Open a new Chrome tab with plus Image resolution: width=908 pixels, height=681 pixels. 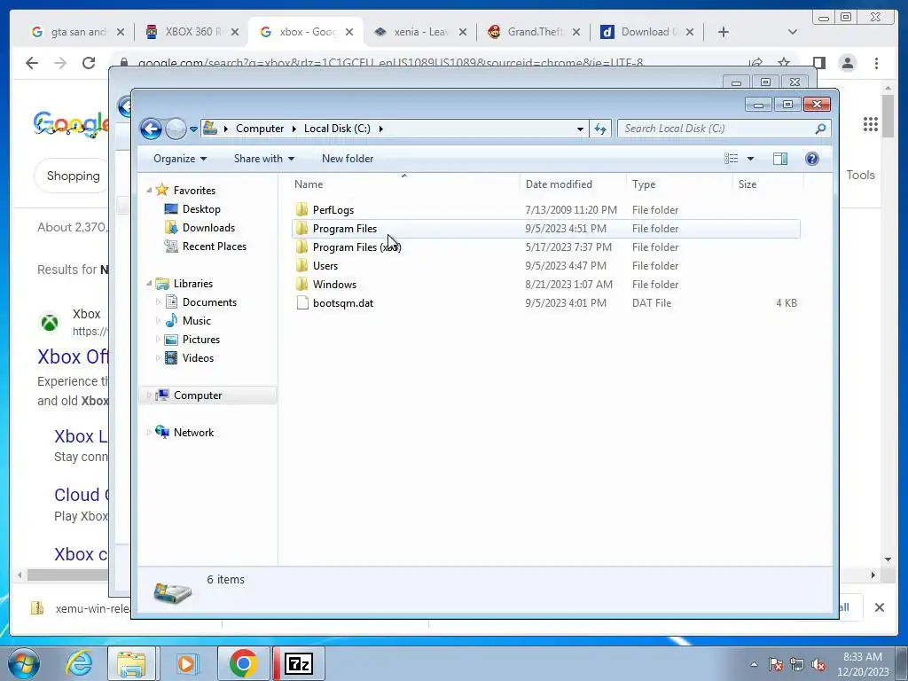pyautogui.click(x=724, y=32)
